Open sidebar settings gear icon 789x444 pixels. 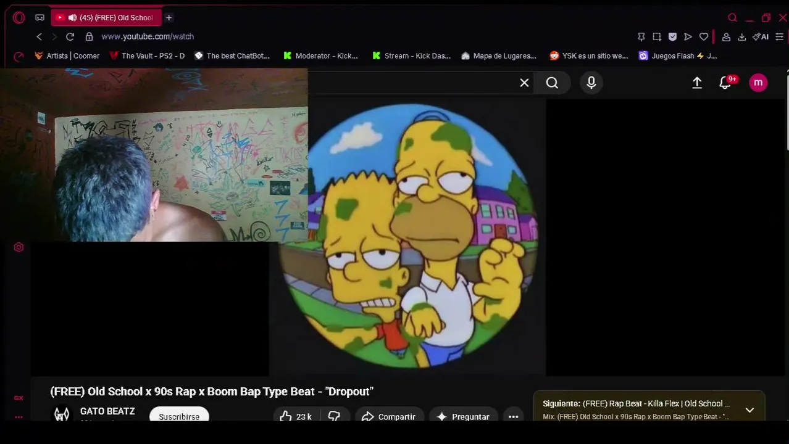(19, 247)
